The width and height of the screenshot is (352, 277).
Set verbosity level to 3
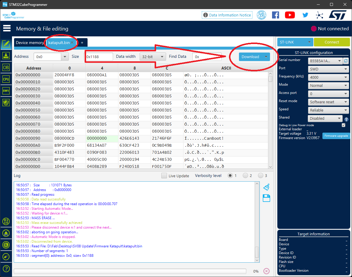261,175
